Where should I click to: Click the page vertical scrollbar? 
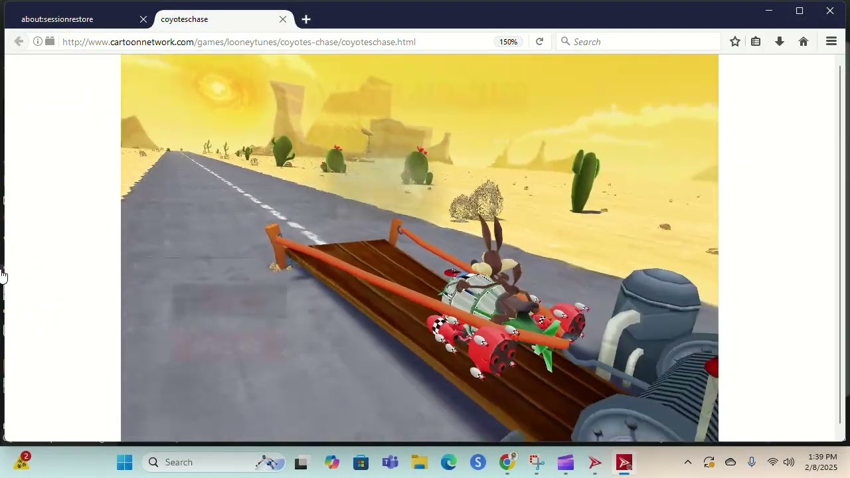tap(841, 244)
